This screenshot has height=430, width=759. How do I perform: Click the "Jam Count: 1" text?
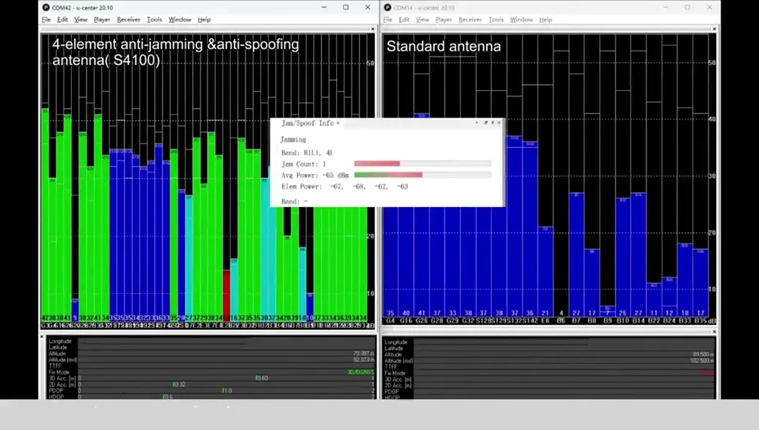[x=304, y=164]
